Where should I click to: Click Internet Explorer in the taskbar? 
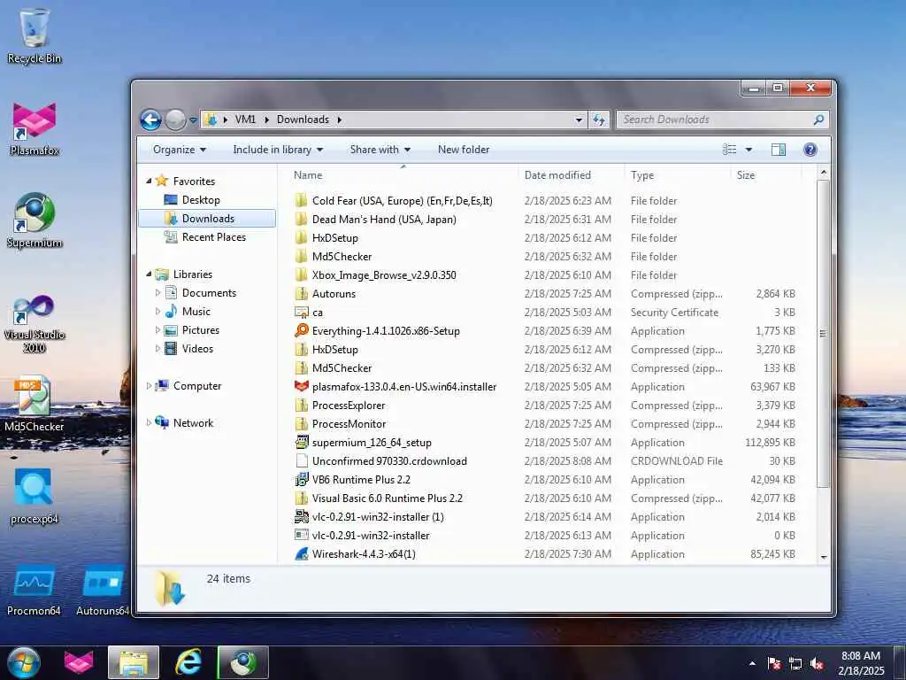pyautogui.click(x=188, y=662)
